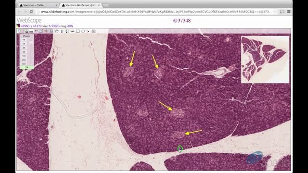Set zoom level to 10X

[24, 56]
